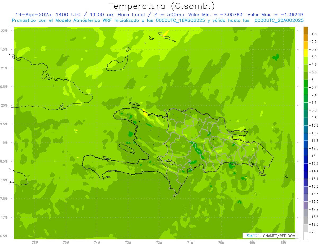This screenshot has width=318, height=246.
Task: Click the yellow swatch between -3.2 and -3.9
Action: (306, 53)
